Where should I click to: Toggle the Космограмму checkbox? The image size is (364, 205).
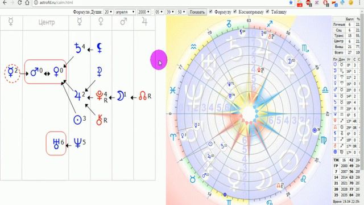pyautogui.click(x=235, y=11)
